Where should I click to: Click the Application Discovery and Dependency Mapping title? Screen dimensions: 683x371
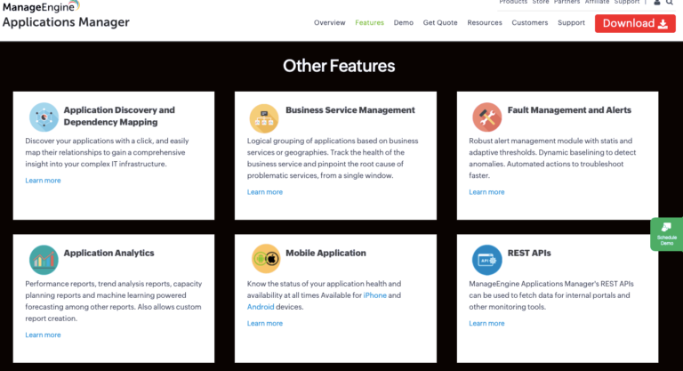119,116
